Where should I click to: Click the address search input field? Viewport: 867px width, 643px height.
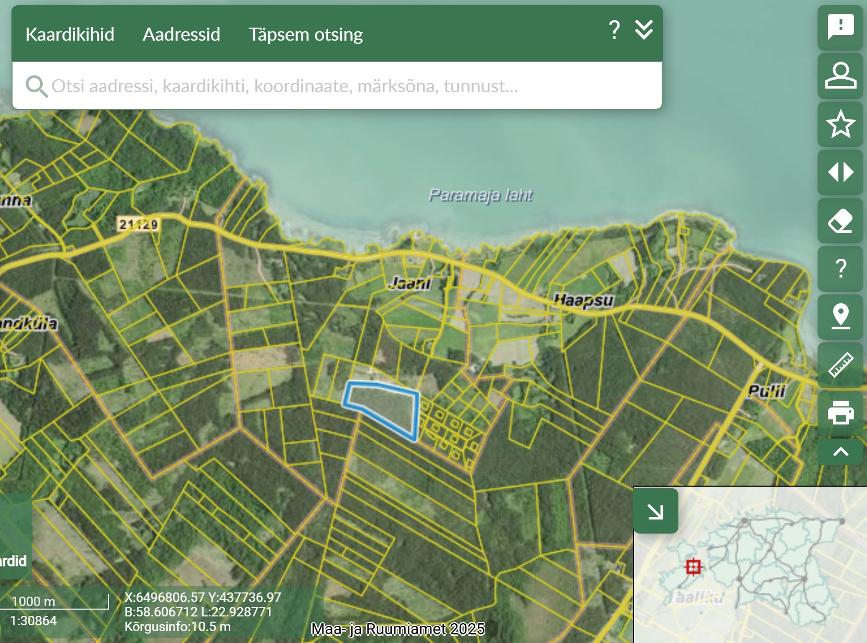[x=339, y=86]
